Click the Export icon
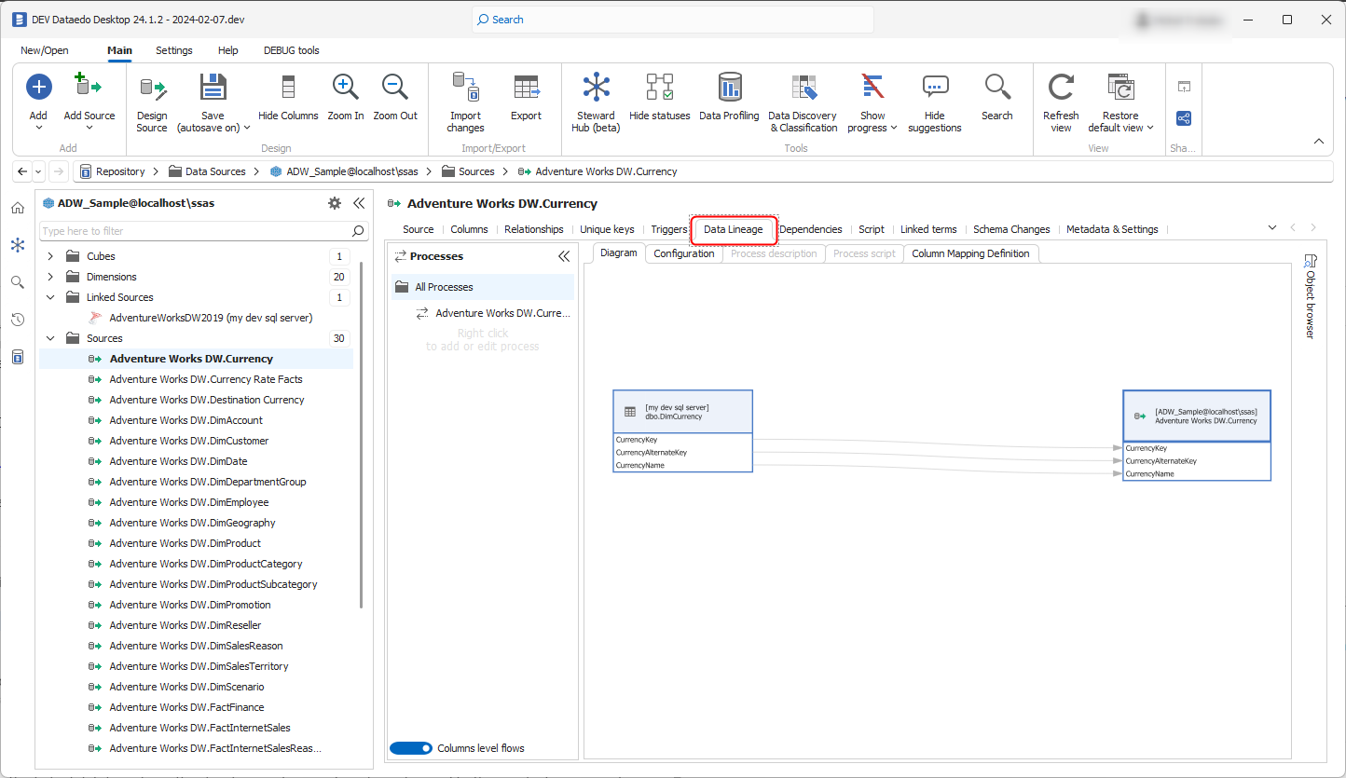 tap(526, 88)
